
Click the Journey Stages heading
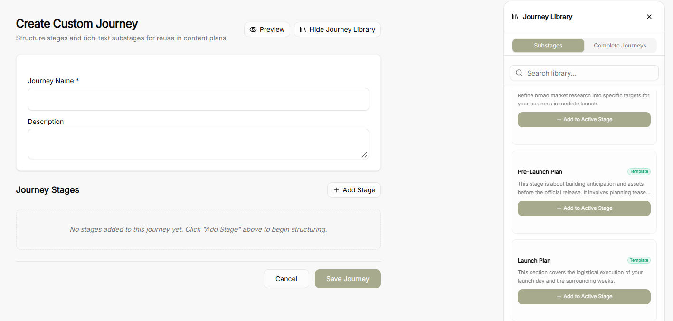coord(47,190)
